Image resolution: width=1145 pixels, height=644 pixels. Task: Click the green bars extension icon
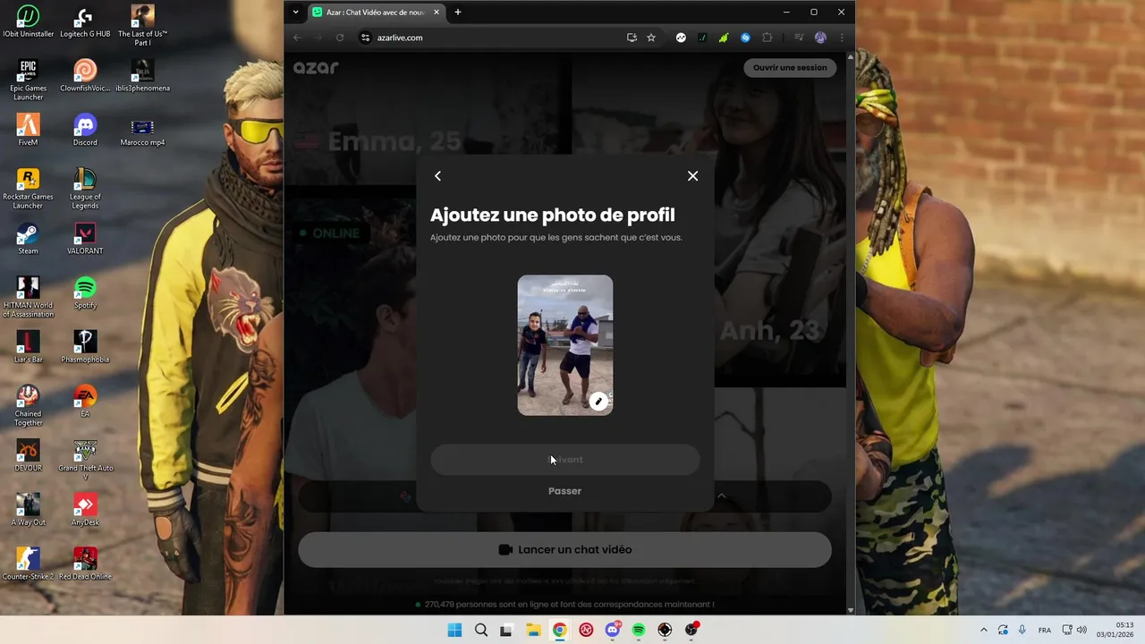coord(724,38)
